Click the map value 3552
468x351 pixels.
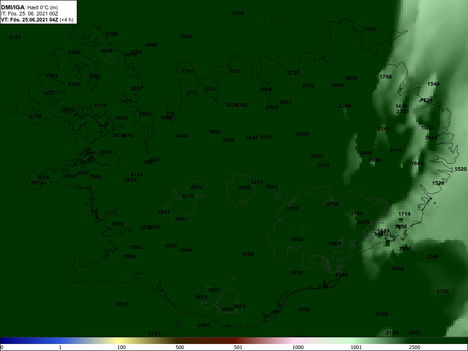(x=304, y=309)
